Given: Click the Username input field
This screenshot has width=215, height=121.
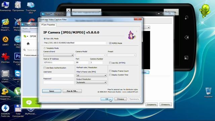Looking at the screenshot, I should coord(59,75).
